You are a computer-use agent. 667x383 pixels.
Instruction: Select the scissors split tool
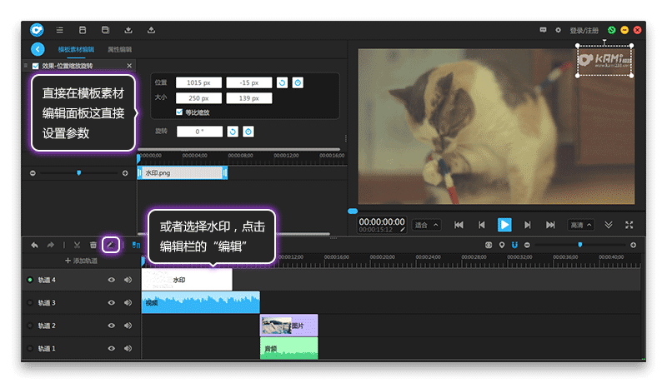point(77,245)
